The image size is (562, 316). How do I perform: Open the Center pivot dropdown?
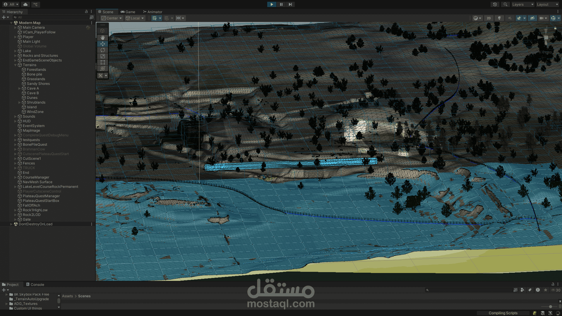coord(112,18)
